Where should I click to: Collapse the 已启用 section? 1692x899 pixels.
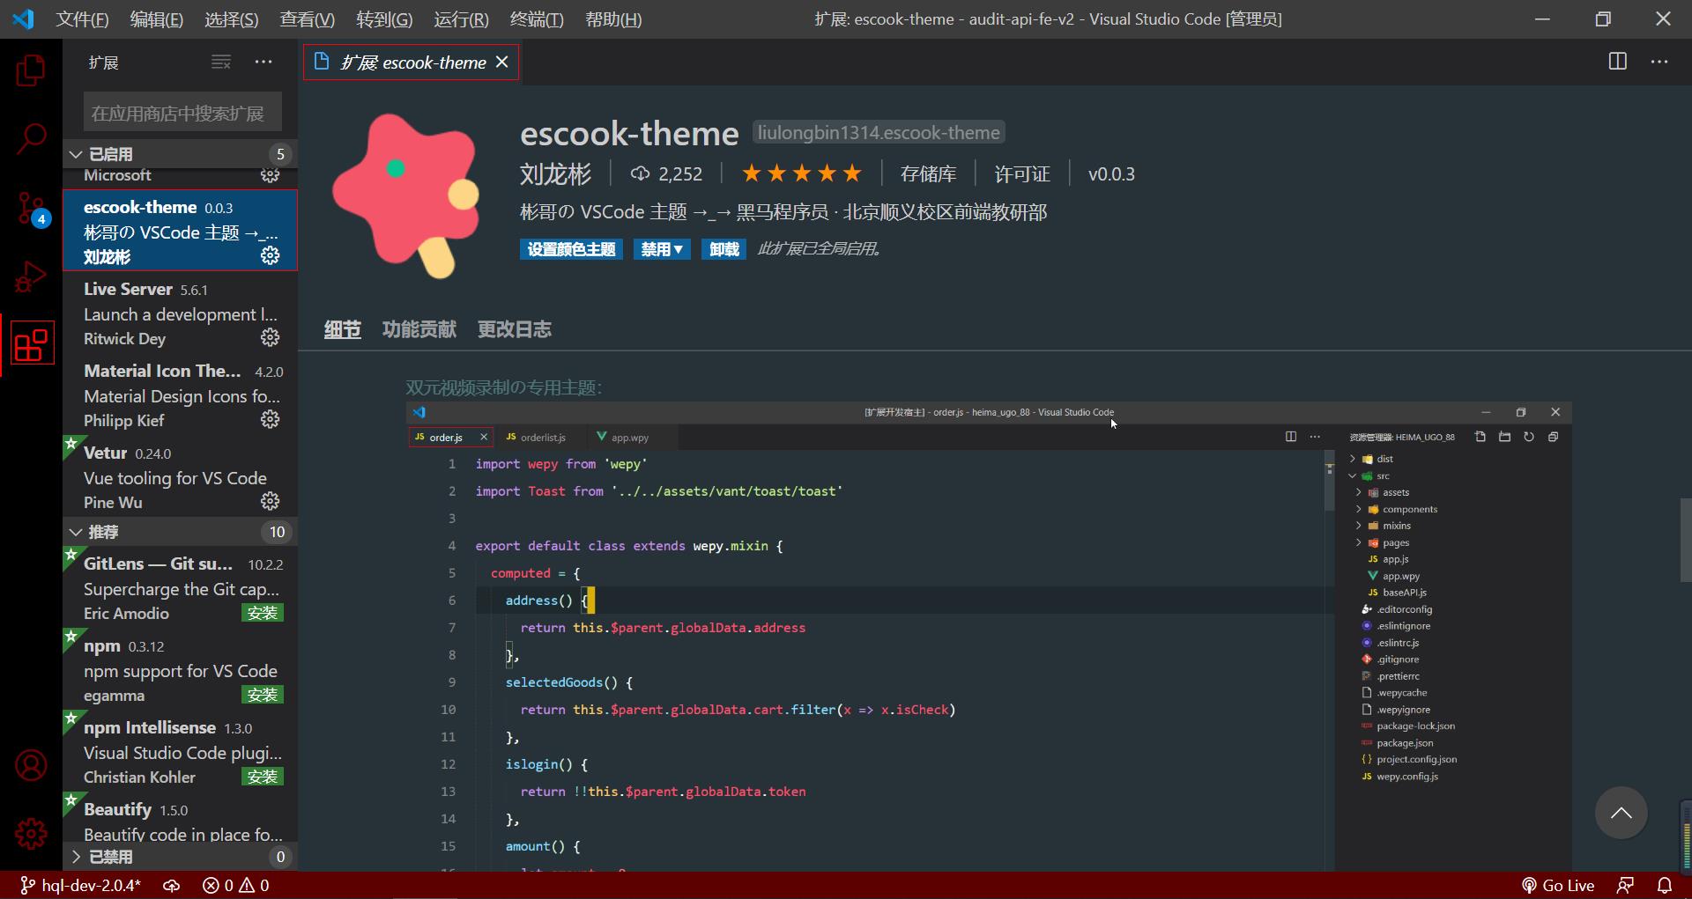point(181,154)
